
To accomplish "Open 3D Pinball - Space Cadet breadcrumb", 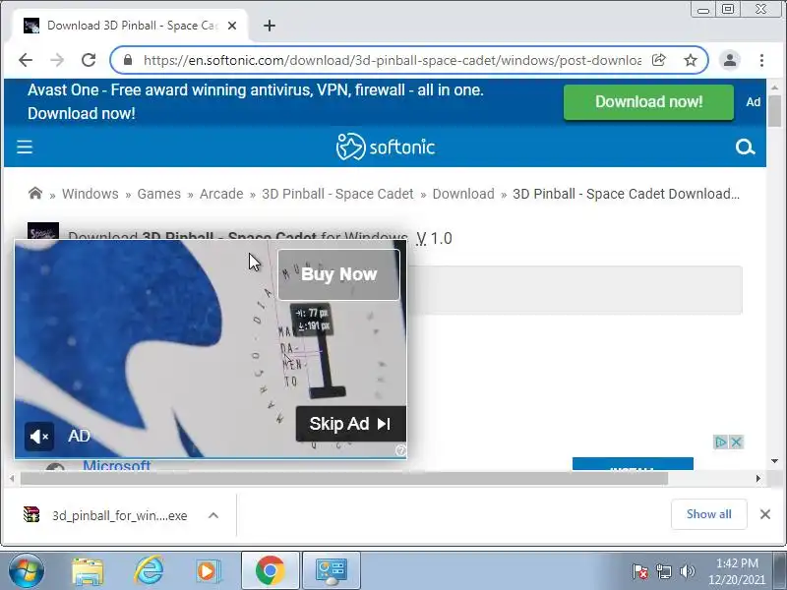I will tap(337, 194).
